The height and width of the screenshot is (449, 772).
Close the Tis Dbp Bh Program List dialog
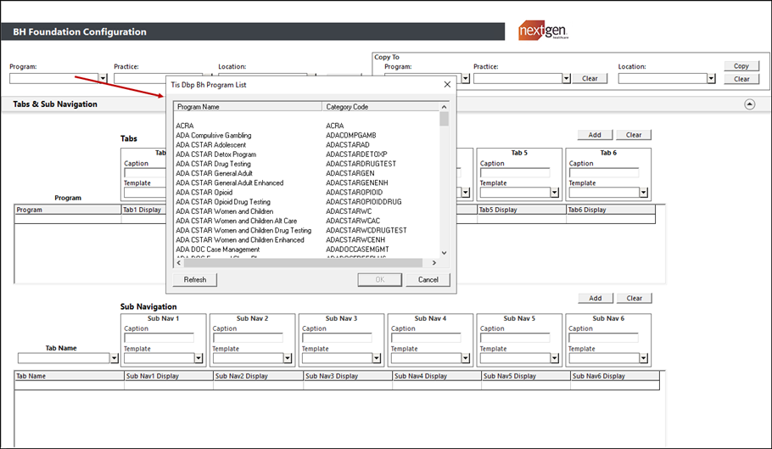[x=447, y=85]
